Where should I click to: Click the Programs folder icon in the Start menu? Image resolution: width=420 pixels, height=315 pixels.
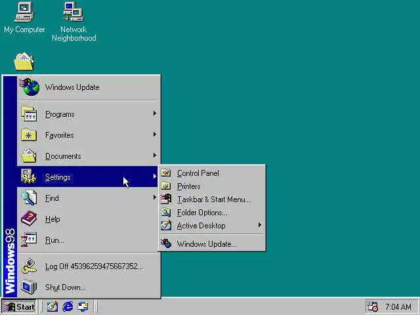29,114
